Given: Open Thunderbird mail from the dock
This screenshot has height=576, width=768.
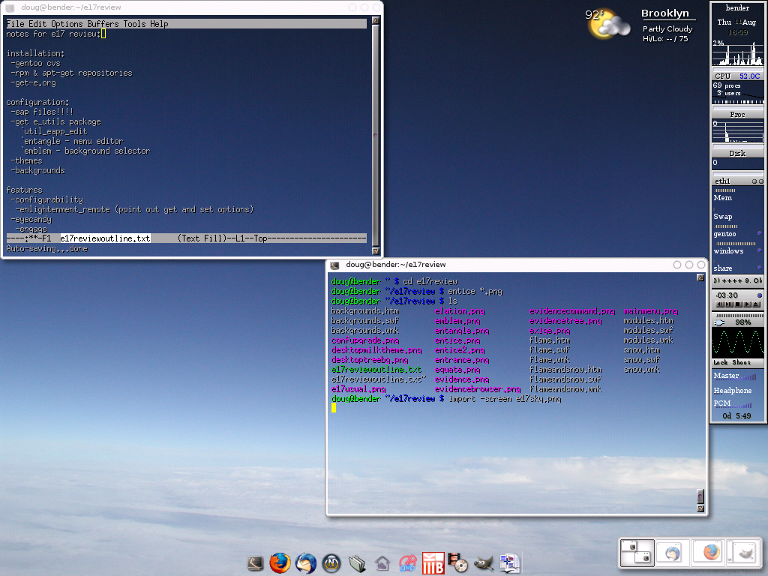Looking at the screenshot, I should point(306,562).
